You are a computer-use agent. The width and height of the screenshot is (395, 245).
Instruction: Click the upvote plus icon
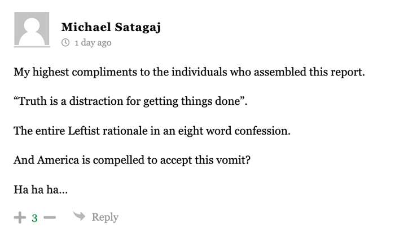pos(20,217)
